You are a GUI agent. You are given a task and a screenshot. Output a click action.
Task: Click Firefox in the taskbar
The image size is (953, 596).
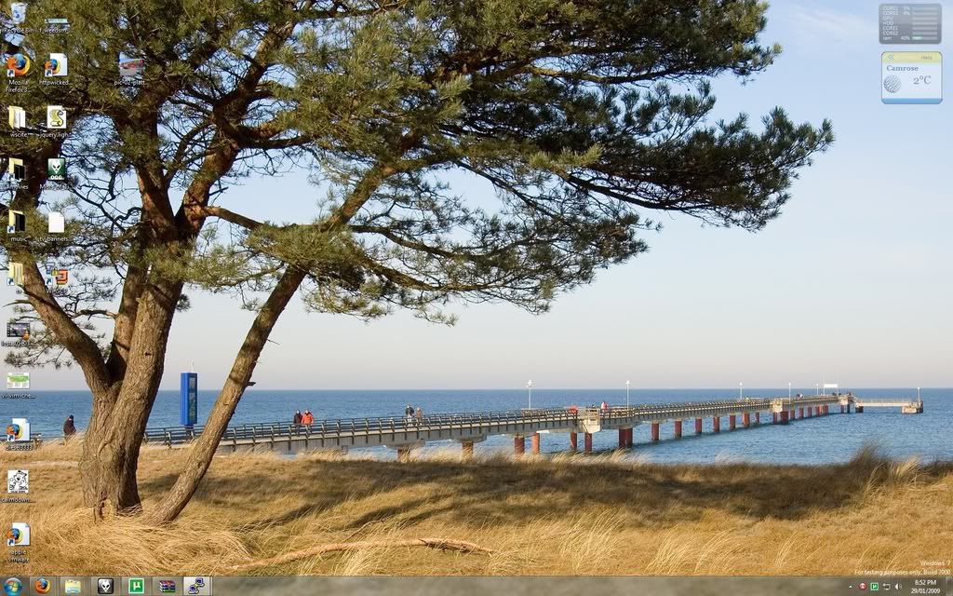(42, 586)
